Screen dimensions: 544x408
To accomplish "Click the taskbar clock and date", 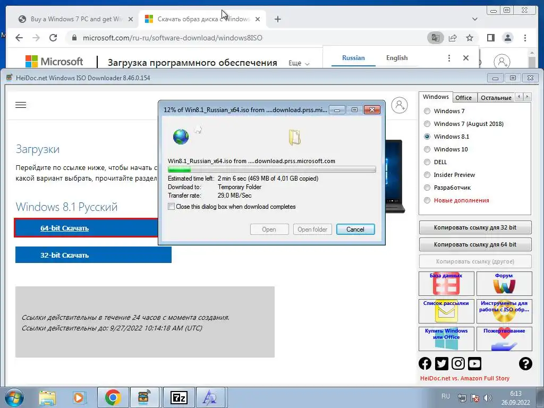I will [x=515, y=398].
